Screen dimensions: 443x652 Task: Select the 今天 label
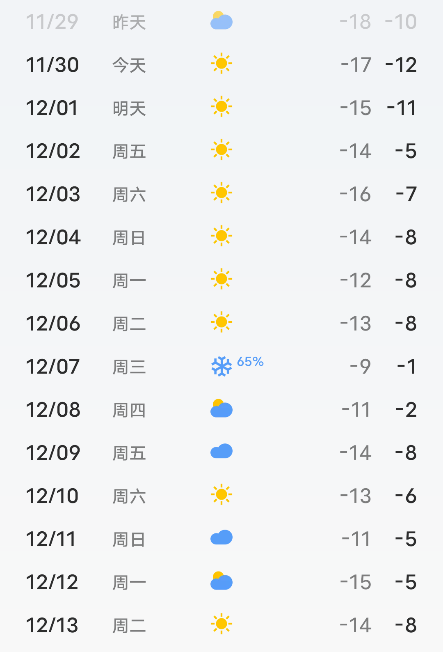[x=129, y=66]
